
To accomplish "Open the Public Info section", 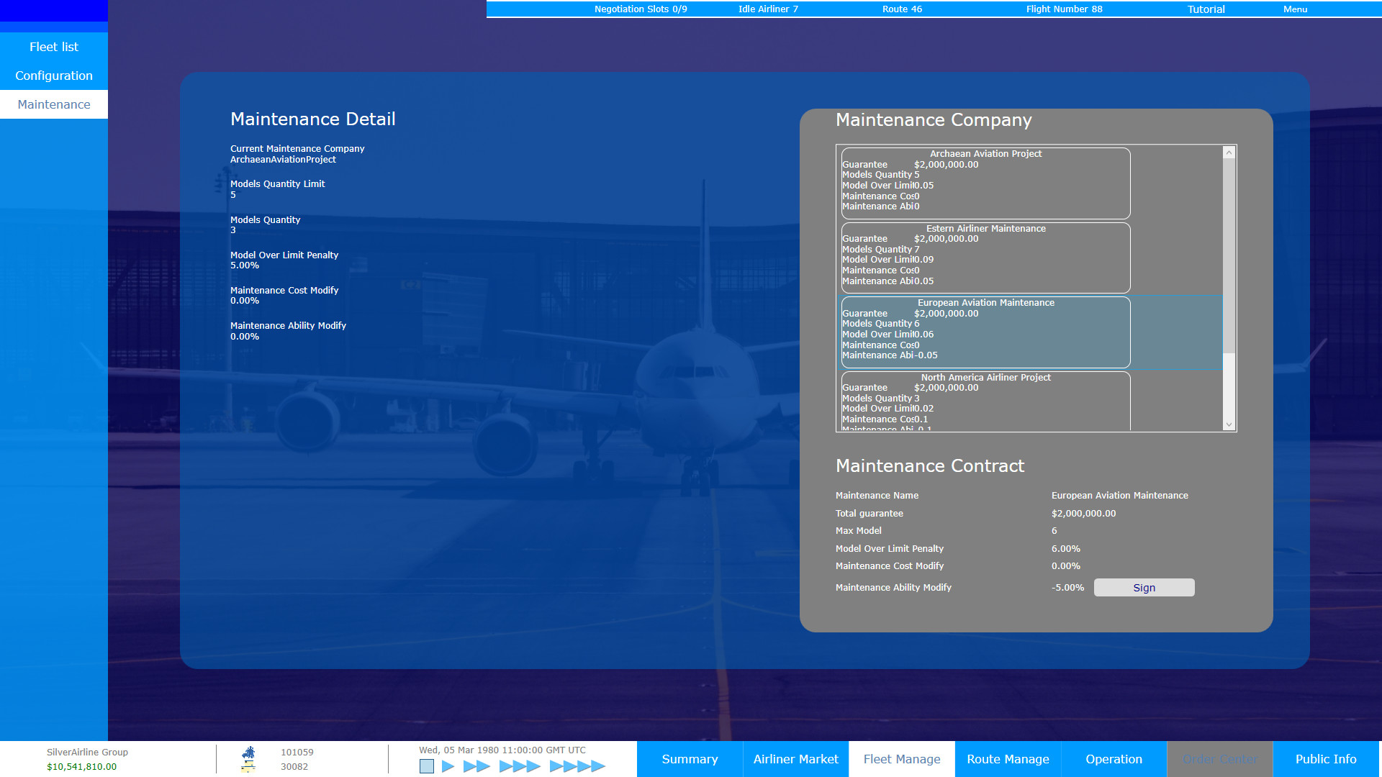I will click(1325, 759).
